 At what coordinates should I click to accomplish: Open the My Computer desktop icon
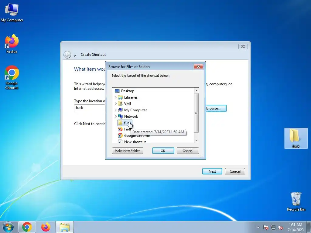pyautogui.click(x=12, y=12)
